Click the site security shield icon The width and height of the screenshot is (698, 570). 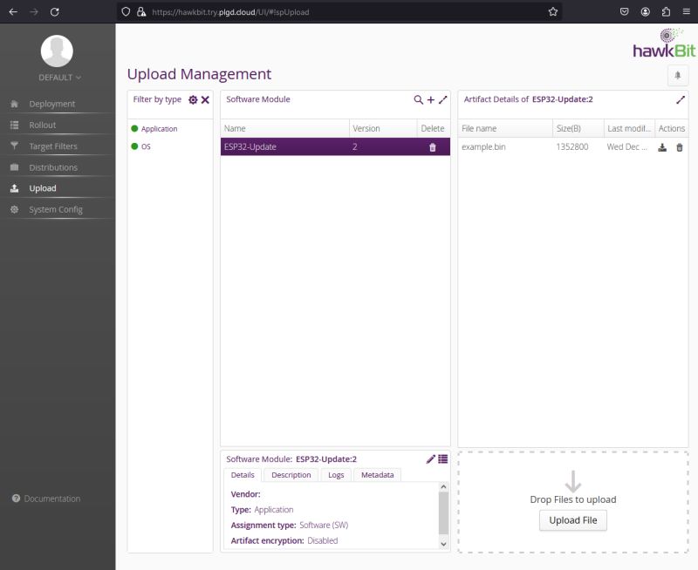pyautogui.click(x=126, y=12)
